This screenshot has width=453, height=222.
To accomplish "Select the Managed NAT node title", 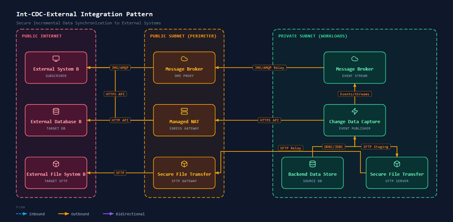I will coord(184,122).
